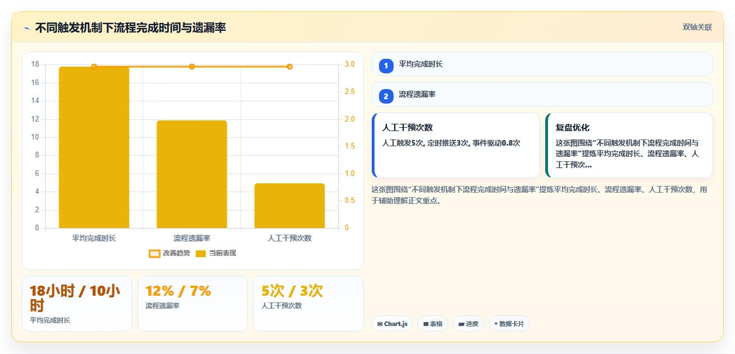Click the description paragraph below the info cards
This screenshot has width=735, height=354.
coord(540,195)
